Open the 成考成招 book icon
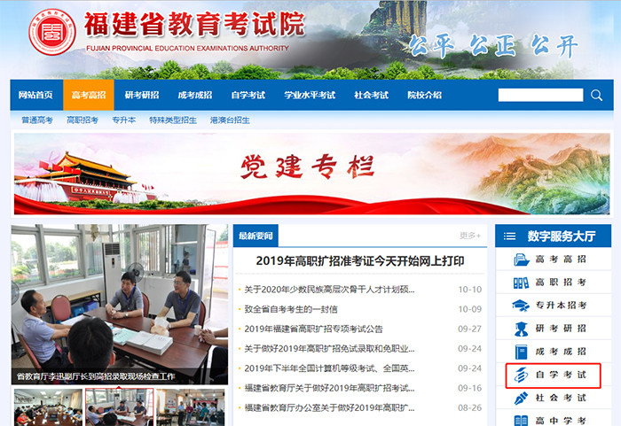The height and width of the screenshot is (426, 621). [x=521, y=352]
